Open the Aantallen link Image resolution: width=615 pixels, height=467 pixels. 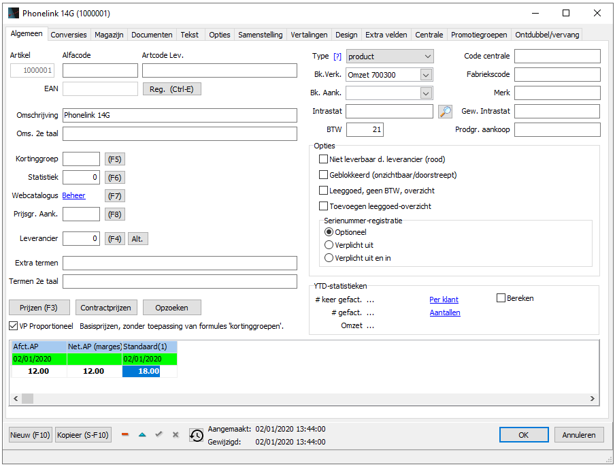[x=445, y=312]
